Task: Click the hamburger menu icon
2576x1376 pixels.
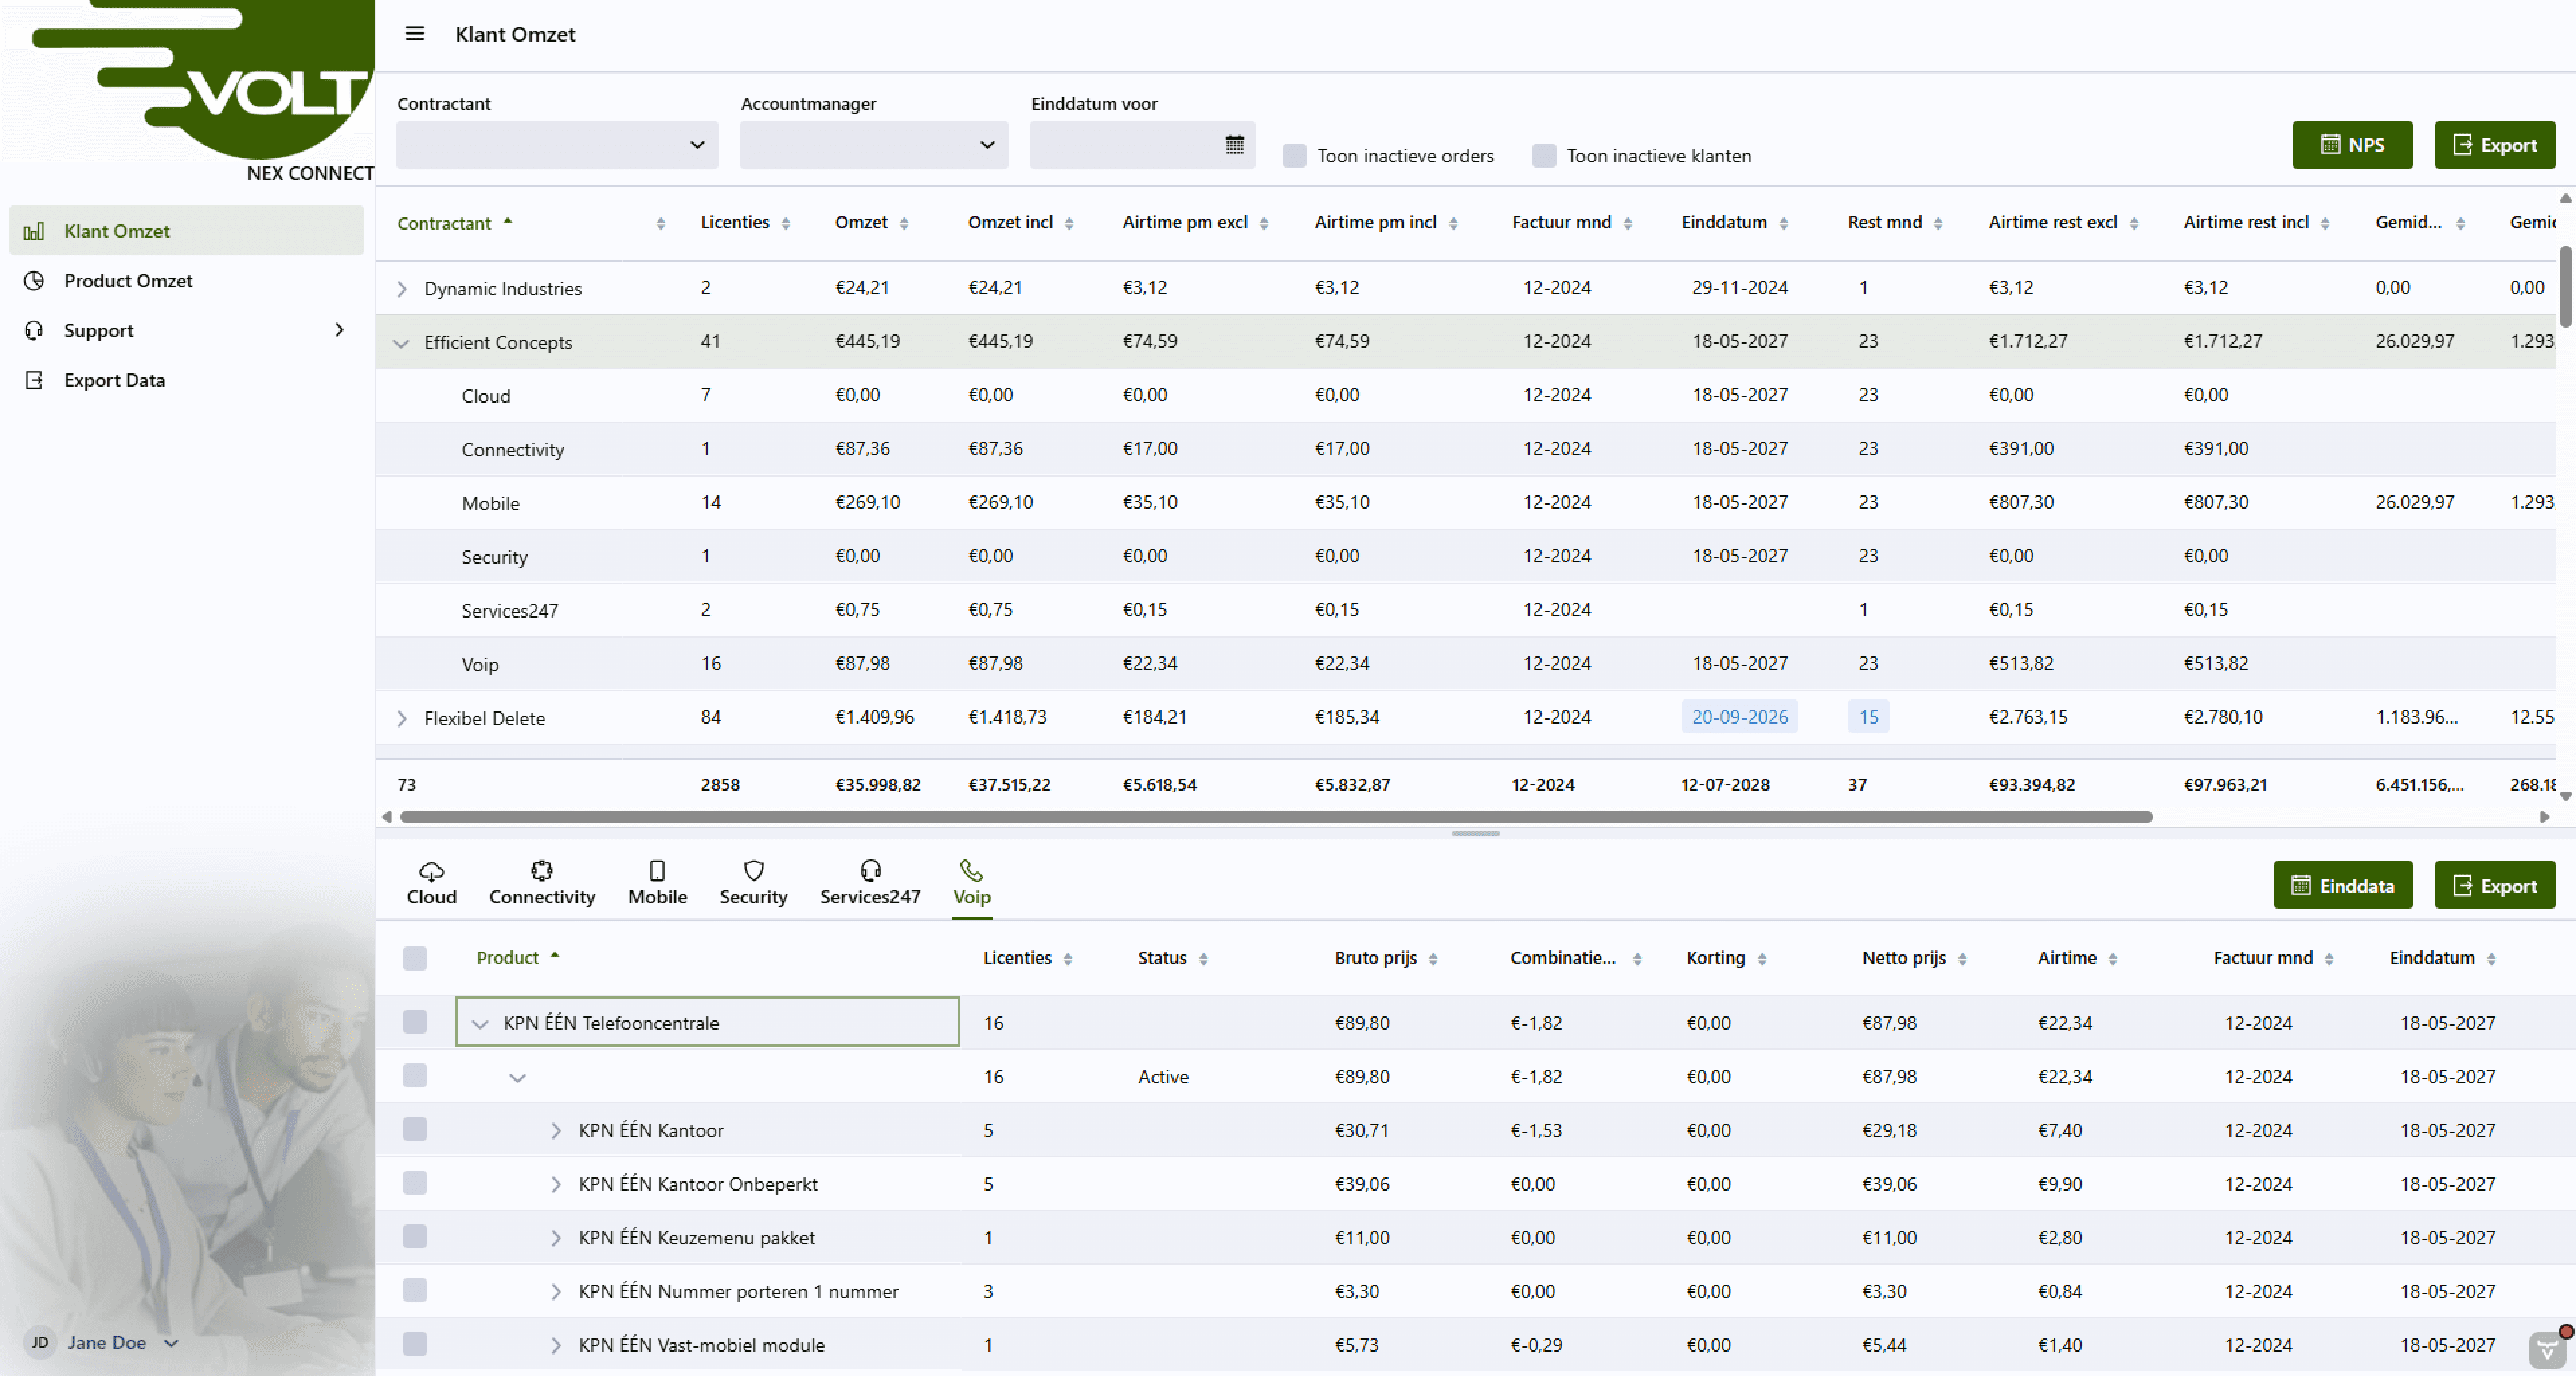Action: [x=414, y=34]
